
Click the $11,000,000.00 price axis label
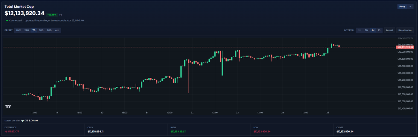click(x=405, y=87)
